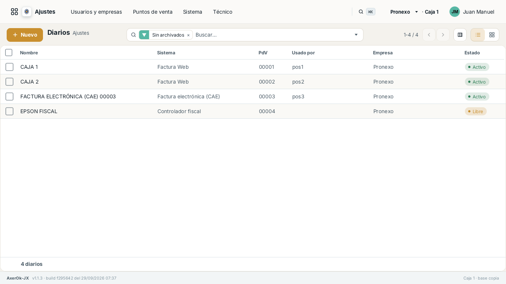506x284 pixels.
Task: Go to previous page arrow
Action: 429,35
